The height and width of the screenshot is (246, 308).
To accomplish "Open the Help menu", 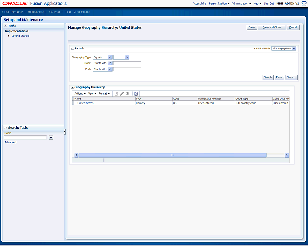I will click(257, 4).
